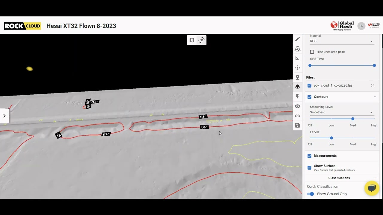
Task: Open the lightning bolt processing icon
Action: click(x=297, y=96)
